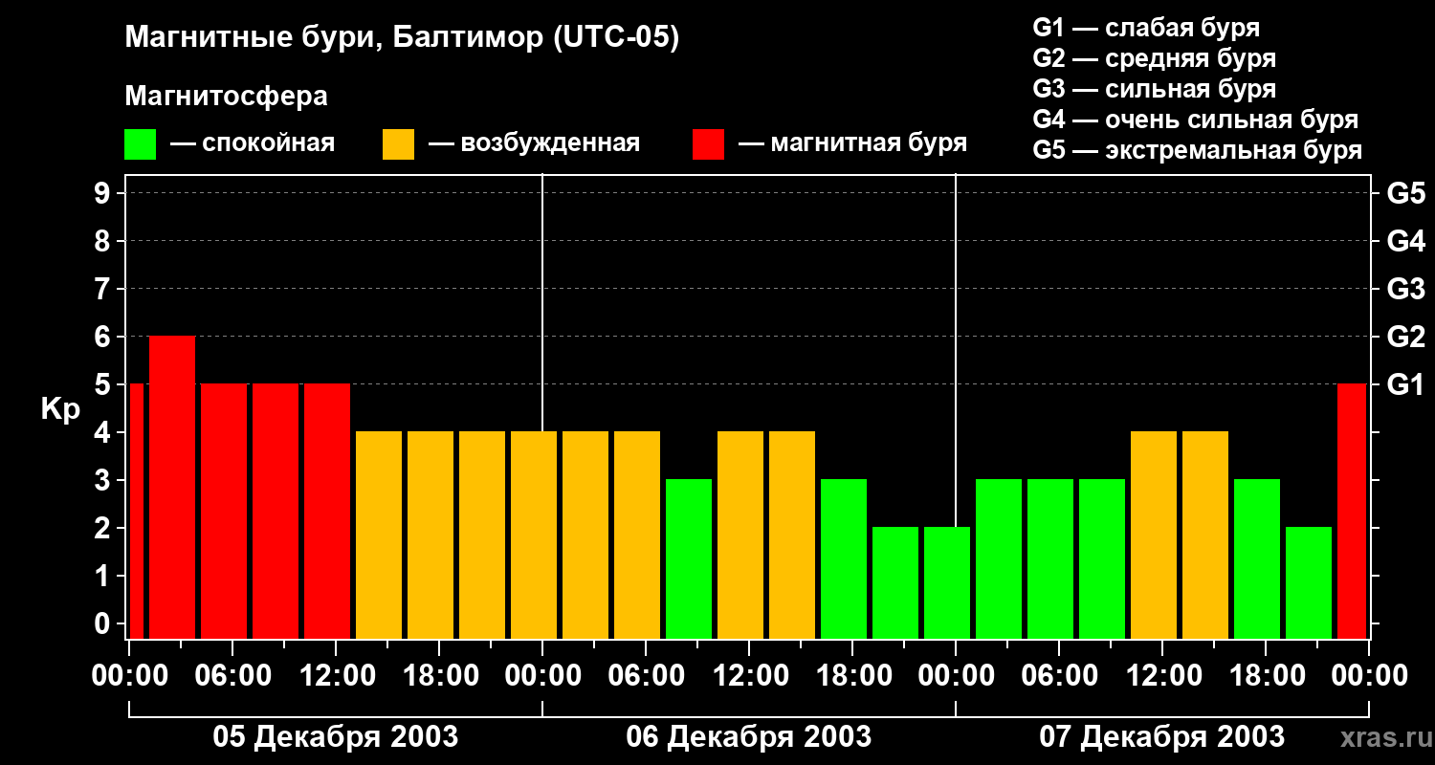Click the green "спокойная" legend swatch
1435x765 pixels.
140,144
